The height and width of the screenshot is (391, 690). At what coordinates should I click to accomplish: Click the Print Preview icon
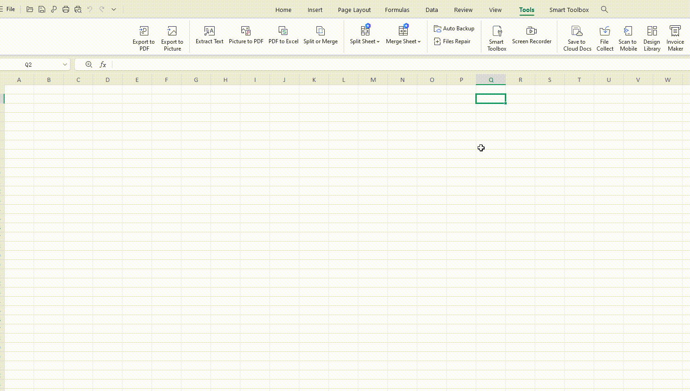tap(78, 9)
